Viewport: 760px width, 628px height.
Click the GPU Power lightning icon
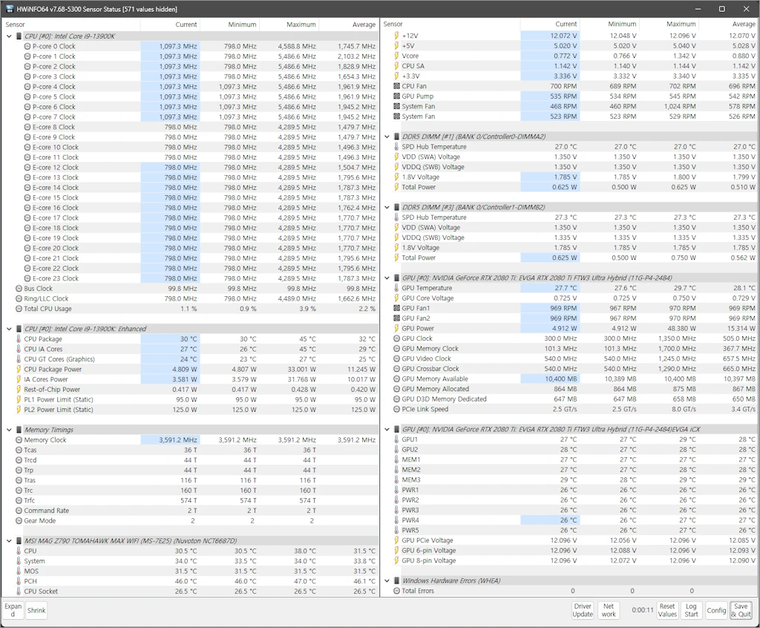396,328
